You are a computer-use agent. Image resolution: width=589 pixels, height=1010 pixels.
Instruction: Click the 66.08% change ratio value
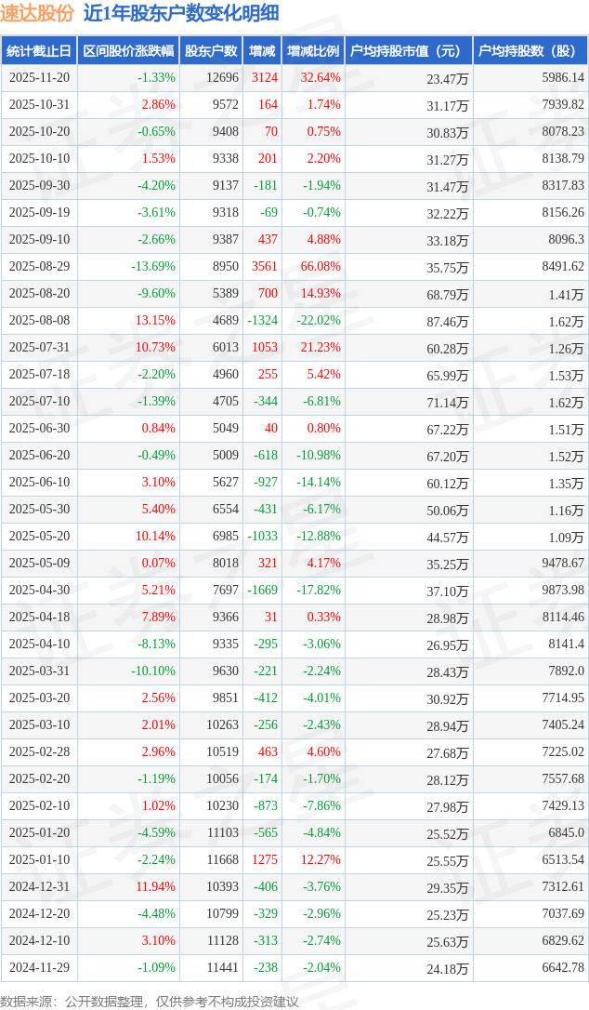(321, 267)
